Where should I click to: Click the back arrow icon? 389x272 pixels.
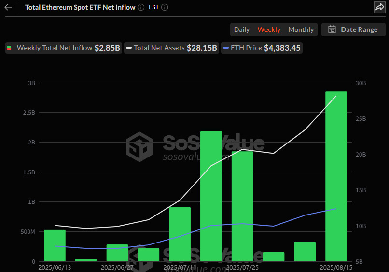click(8, 7)
